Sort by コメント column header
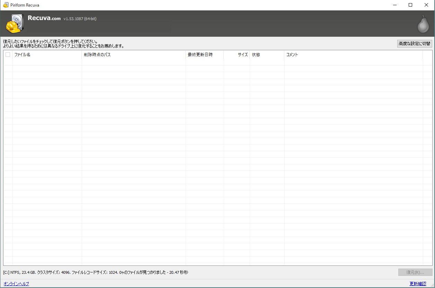The image size is (435, 288). [353, 55]
